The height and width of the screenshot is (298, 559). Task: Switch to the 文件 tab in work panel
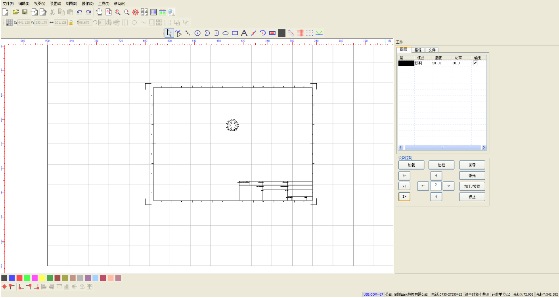click(432, 50)
